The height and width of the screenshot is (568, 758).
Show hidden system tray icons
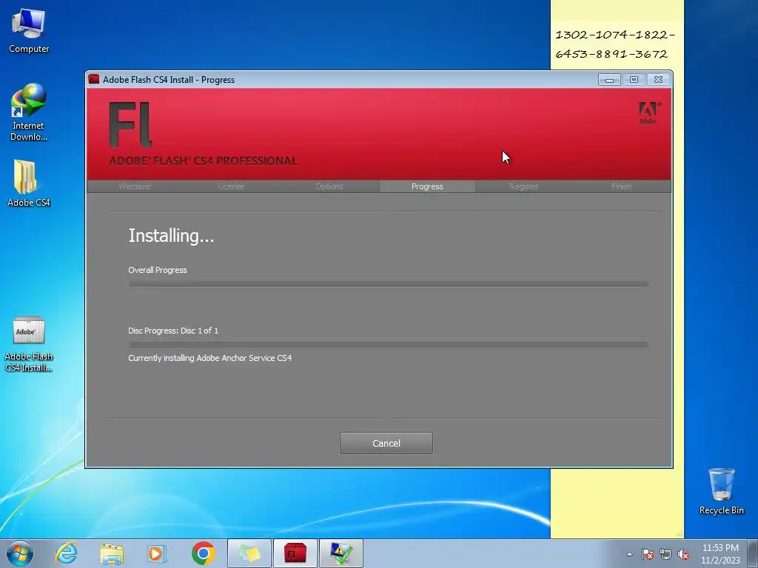click(629, 554)
